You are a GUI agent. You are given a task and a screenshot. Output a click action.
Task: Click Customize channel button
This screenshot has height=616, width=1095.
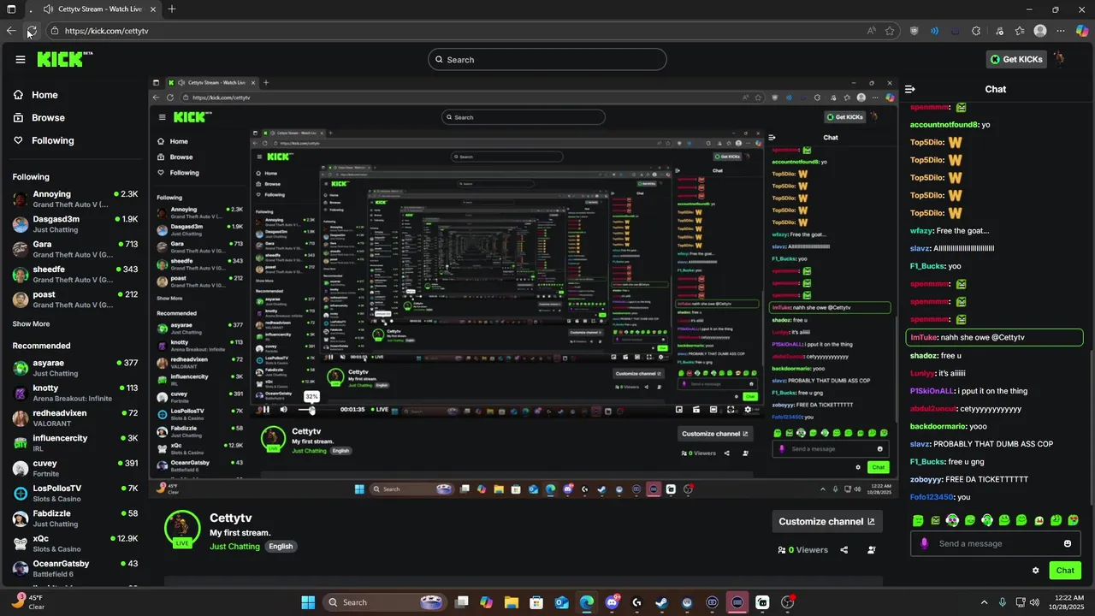[827, 521]
